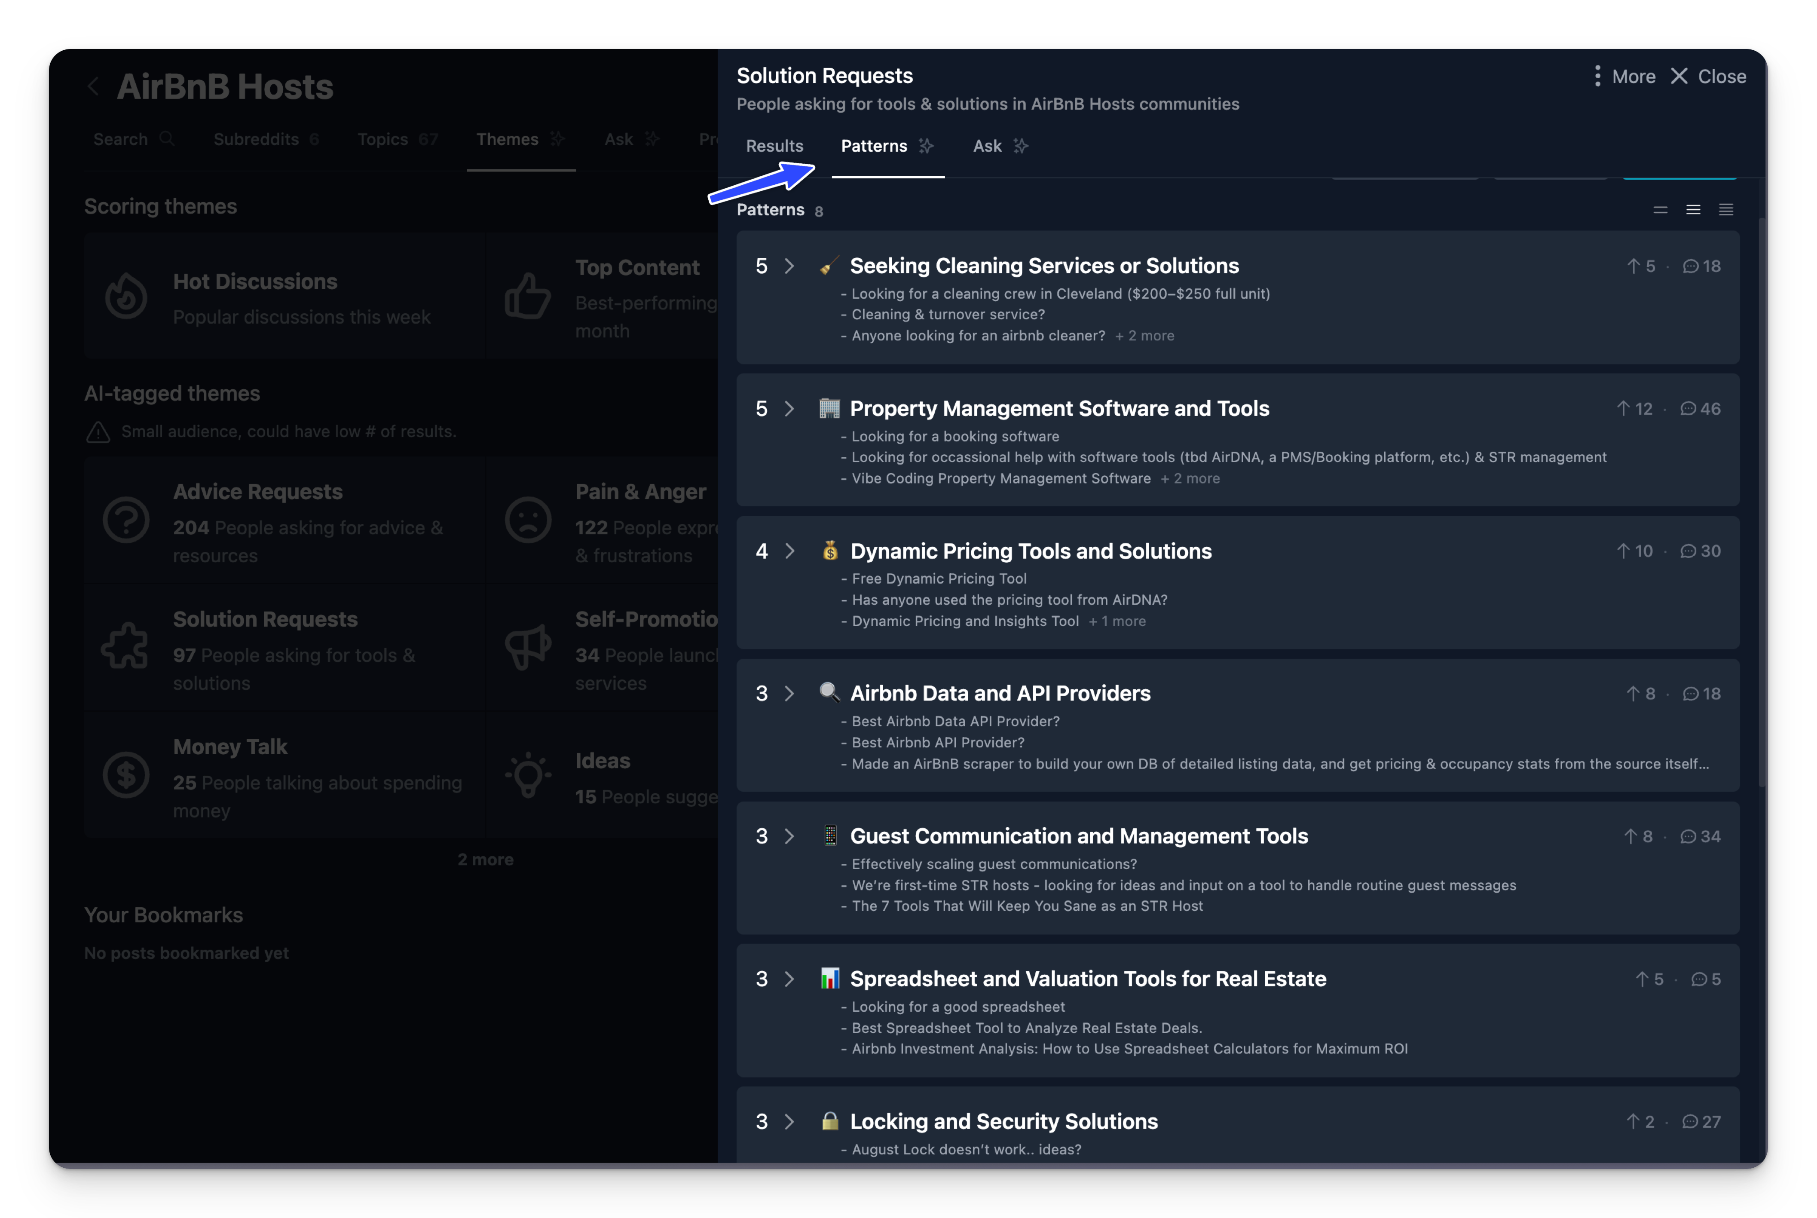Viewport: 1817px width, 1218px height.
Task: Click upvote count 8 on Airbnb Data row
Action: point(1641,694)
